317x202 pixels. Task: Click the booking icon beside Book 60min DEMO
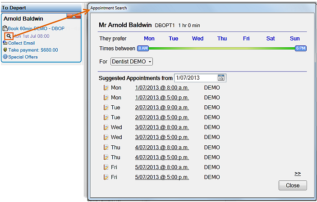5,28
